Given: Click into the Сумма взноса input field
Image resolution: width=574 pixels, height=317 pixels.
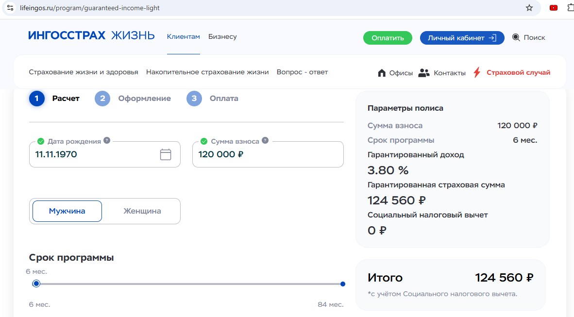Looking at the screenshot, I should pos(268,155).
